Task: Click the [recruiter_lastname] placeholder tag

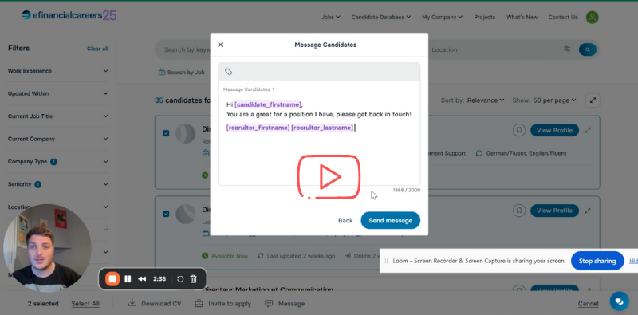Action: 322,128
